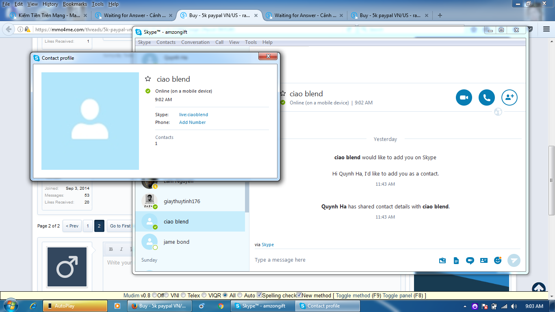Click the message input field in Skype

point(343,260)
